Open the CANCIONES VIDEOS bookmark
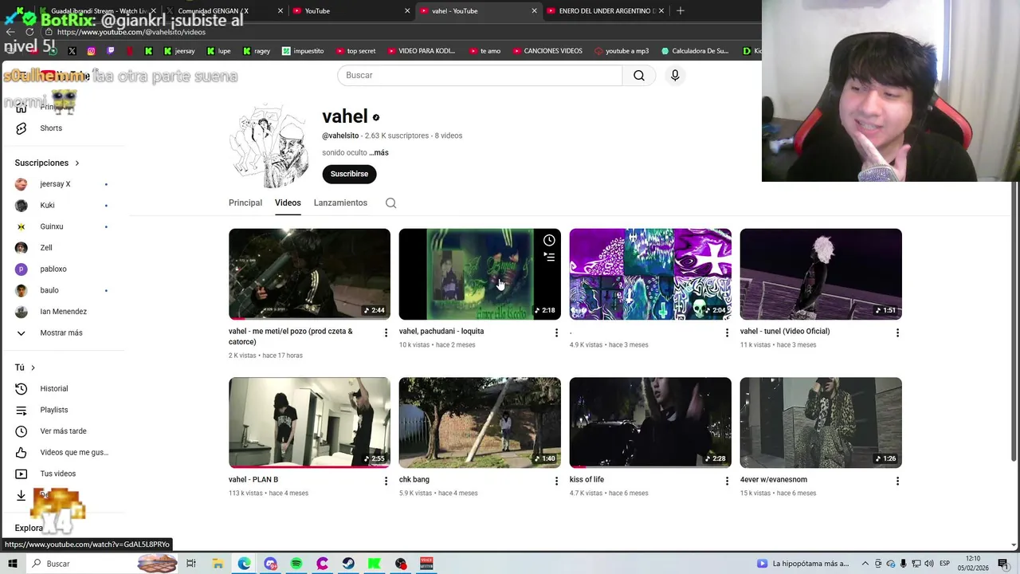Screen dimensions: 1020x574 546,51
